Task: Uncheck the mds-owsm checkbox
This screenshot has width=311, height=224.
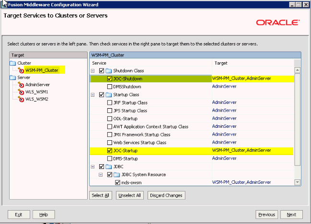Action: coord(117,182)
